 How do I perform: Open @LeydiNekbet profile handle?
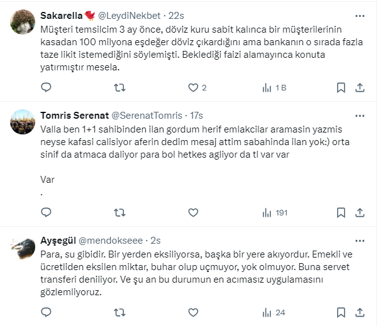pyautogui.click(x=130, y=15)
